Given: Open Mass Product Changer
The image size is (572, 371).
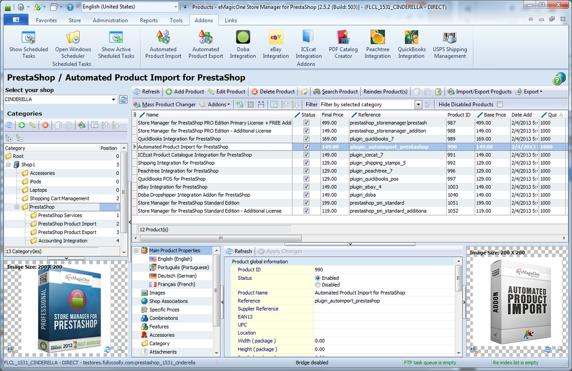Looking at the screenshot, I should click(165, 105).
